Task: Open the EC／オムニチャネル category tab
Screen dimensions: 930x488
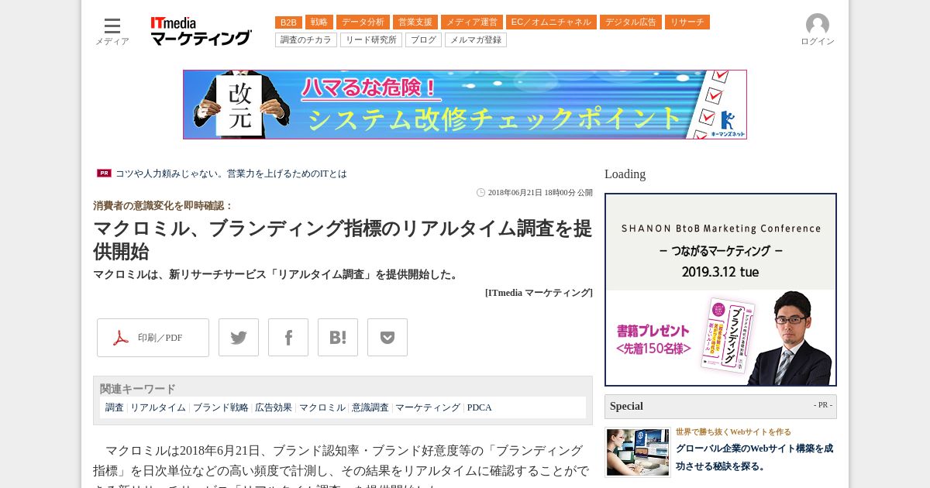Action: [x=551, y=22]
